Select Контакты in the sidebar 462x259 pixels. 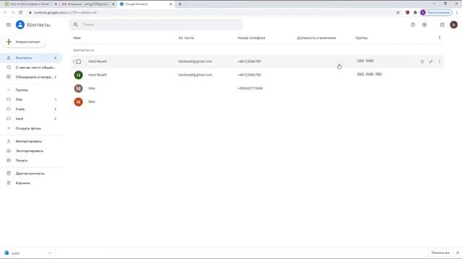tap(31, 58)
